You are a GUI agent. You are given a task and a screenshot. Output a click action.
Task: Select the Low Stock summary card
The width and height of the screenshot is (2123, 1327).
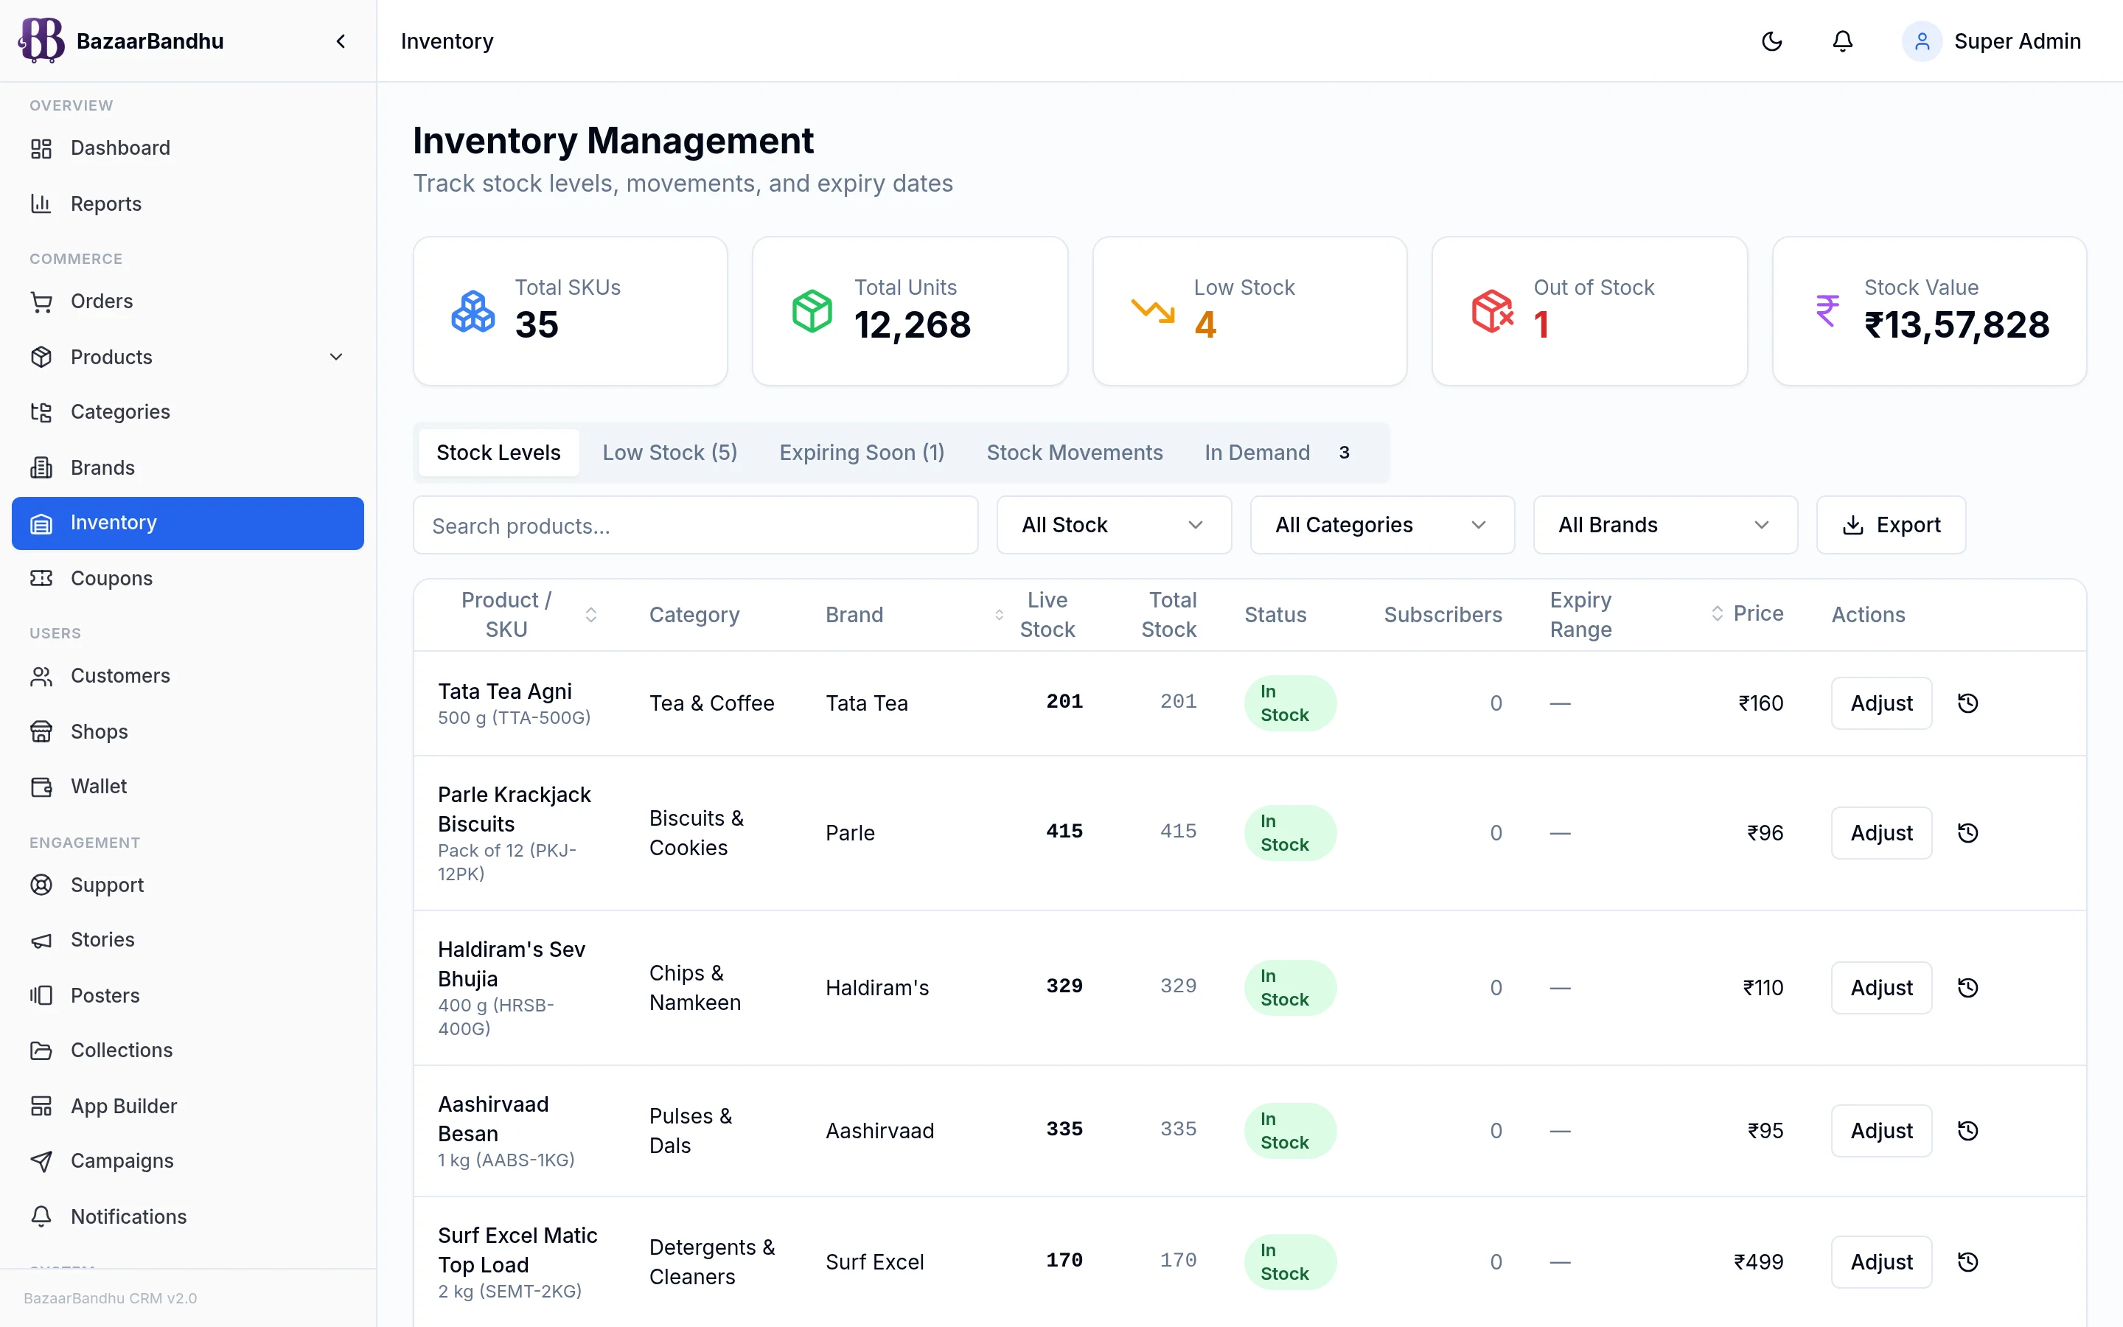click(1249, 310)
